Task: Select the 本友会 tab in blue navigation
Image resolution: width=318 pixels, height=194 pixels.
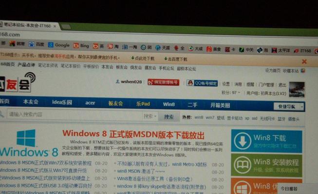Action: tap(31, 102)
